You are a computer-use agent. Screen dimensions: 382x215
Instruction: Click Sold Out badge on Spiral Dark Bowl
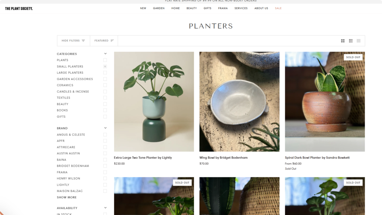click(x=353, y=57)
